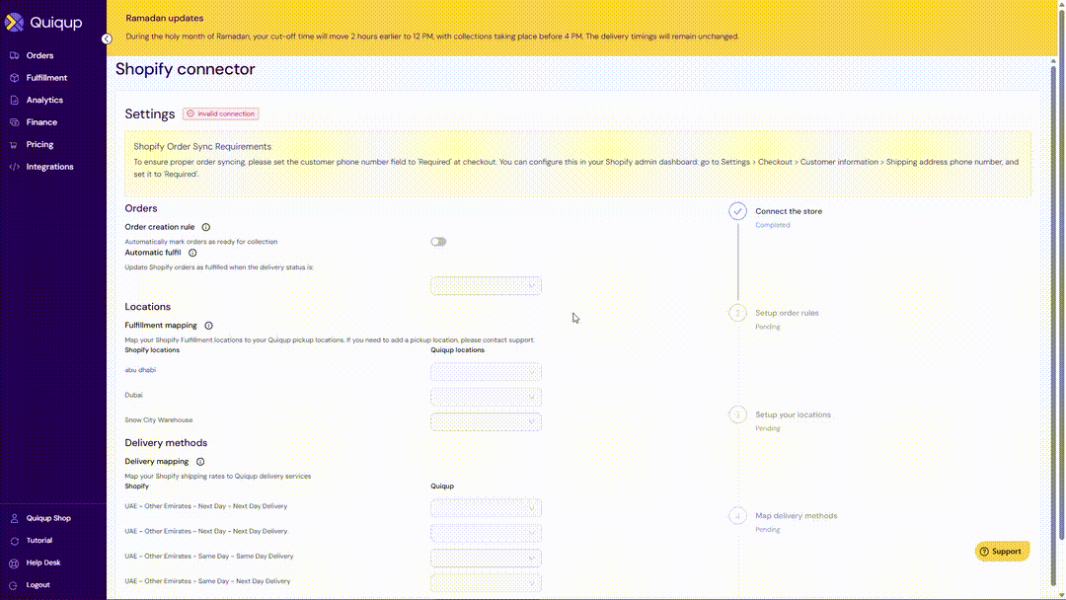
Task: Click the Locations section heading
Action: click(x=147, y=307)
